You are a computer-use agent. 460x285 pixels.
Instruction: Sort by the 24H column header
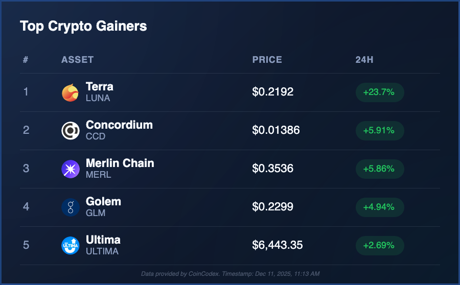tap(364, 60)
